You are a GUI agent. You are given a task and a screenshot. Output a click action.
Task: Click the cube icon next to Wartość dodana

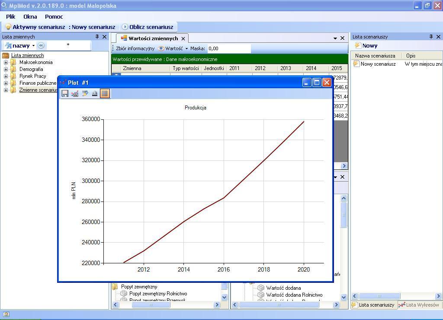261,288
